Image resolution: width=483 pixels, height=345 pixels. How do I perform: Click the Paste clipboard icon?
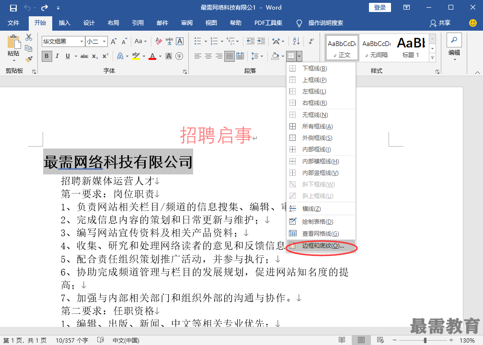[x=13, y=42]
